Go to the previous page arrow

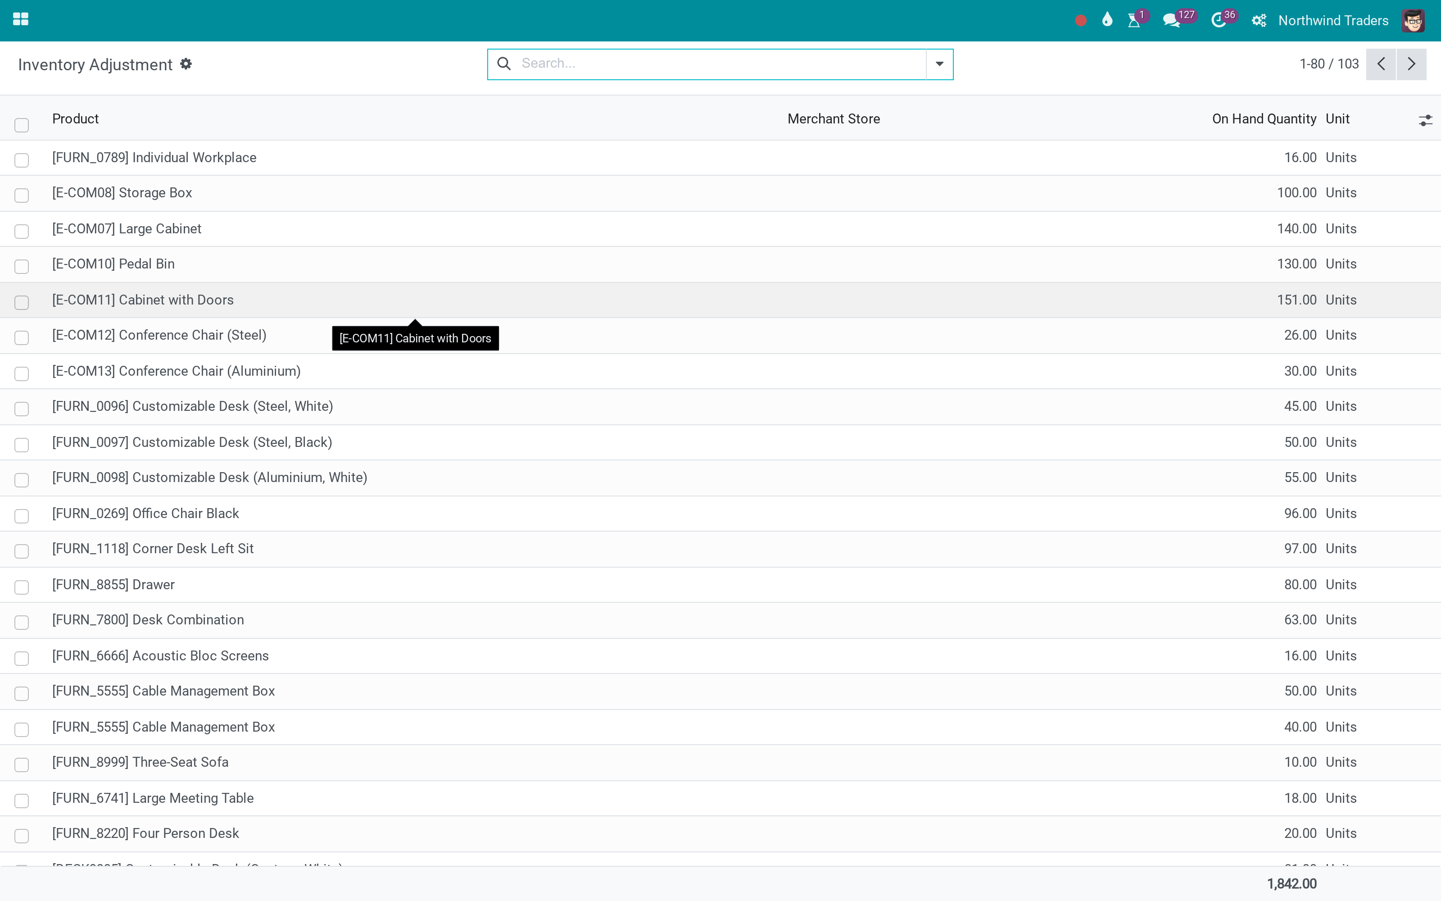tap(1381, 64)
